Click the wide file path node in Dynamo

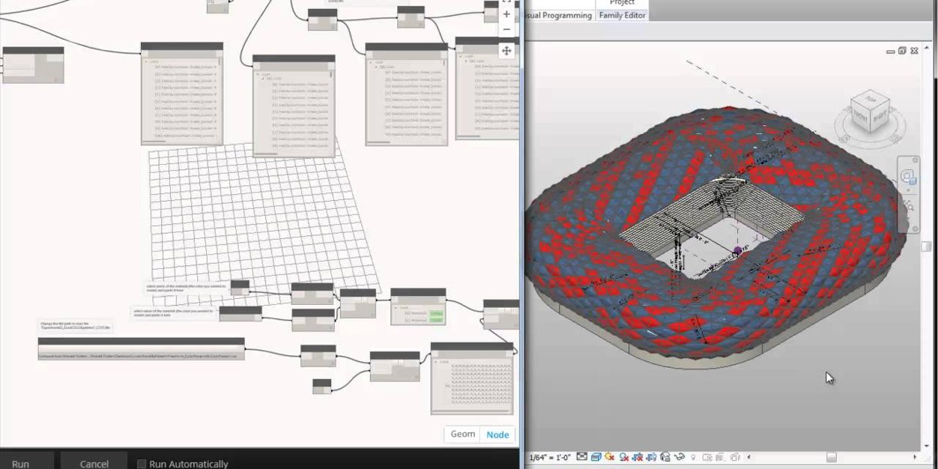pos(141,349)
